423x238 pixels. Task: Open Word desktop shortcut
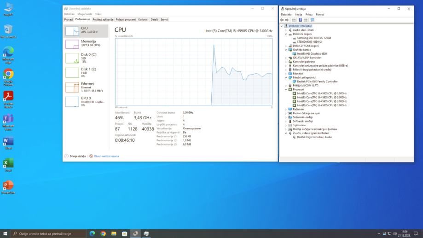(8, 143)
